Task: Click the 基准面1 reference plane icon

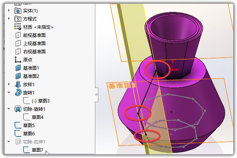Action: pyautogui.click(x=18, y=68)
